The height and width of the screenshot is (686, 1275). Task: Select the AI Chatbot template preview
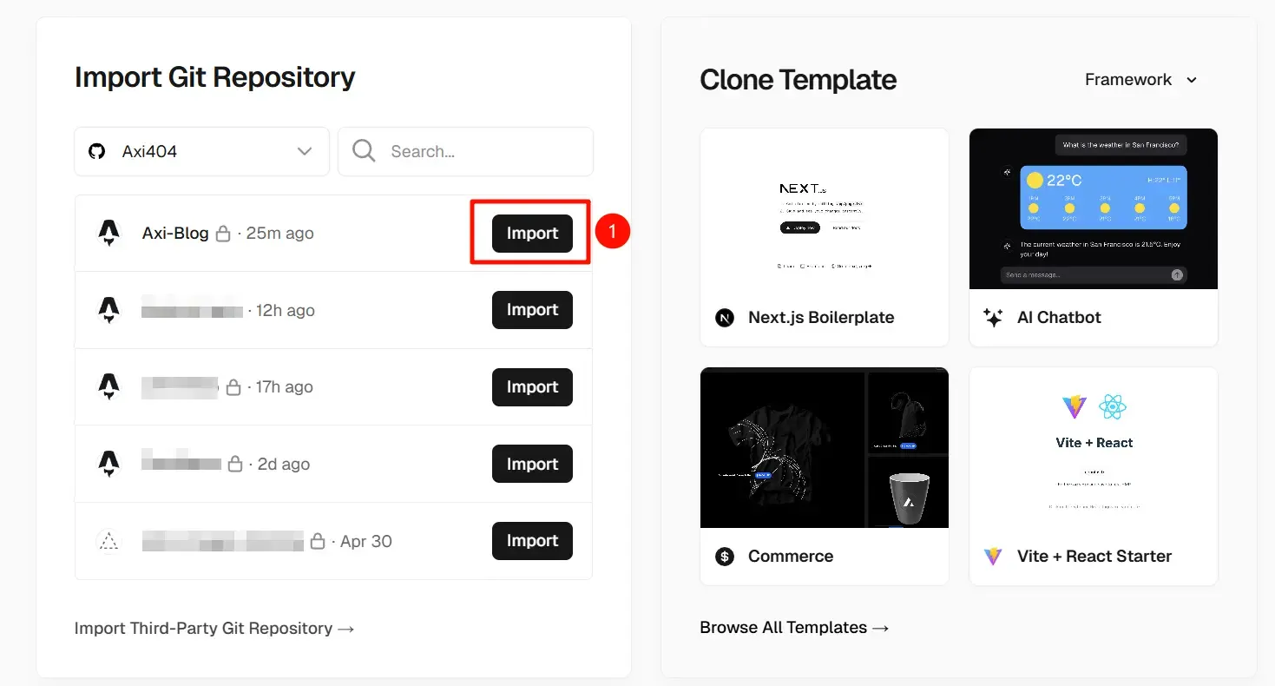pyautogui.click(x=1094, y=208)
